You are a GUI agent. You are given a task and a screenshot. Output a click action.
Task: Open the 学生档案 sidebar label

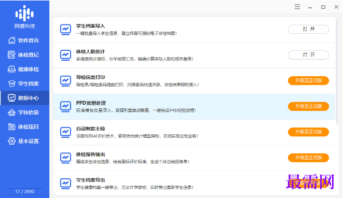(x=29, y=83)
